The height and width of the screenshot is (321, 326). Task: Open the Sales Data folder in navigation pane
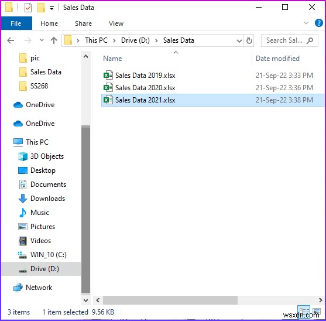pos(46,72)
